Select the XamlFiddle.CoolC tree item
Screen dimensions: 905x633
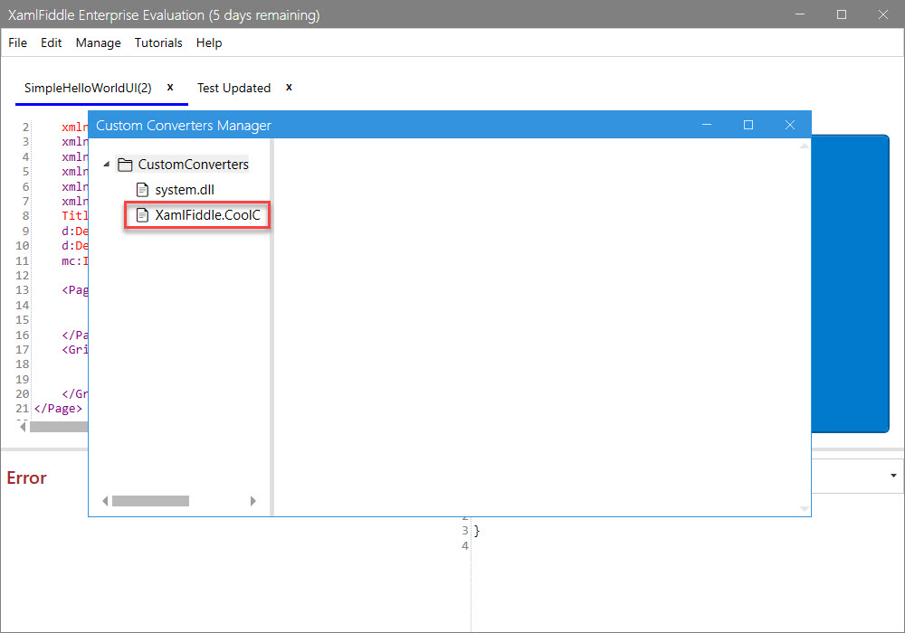click(x=208, y=215)
